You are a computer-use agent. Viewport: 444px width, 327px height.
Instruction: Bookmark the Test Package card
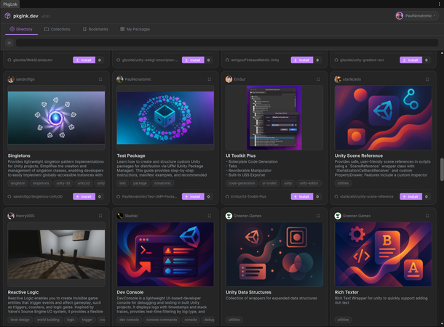point(209,79)
